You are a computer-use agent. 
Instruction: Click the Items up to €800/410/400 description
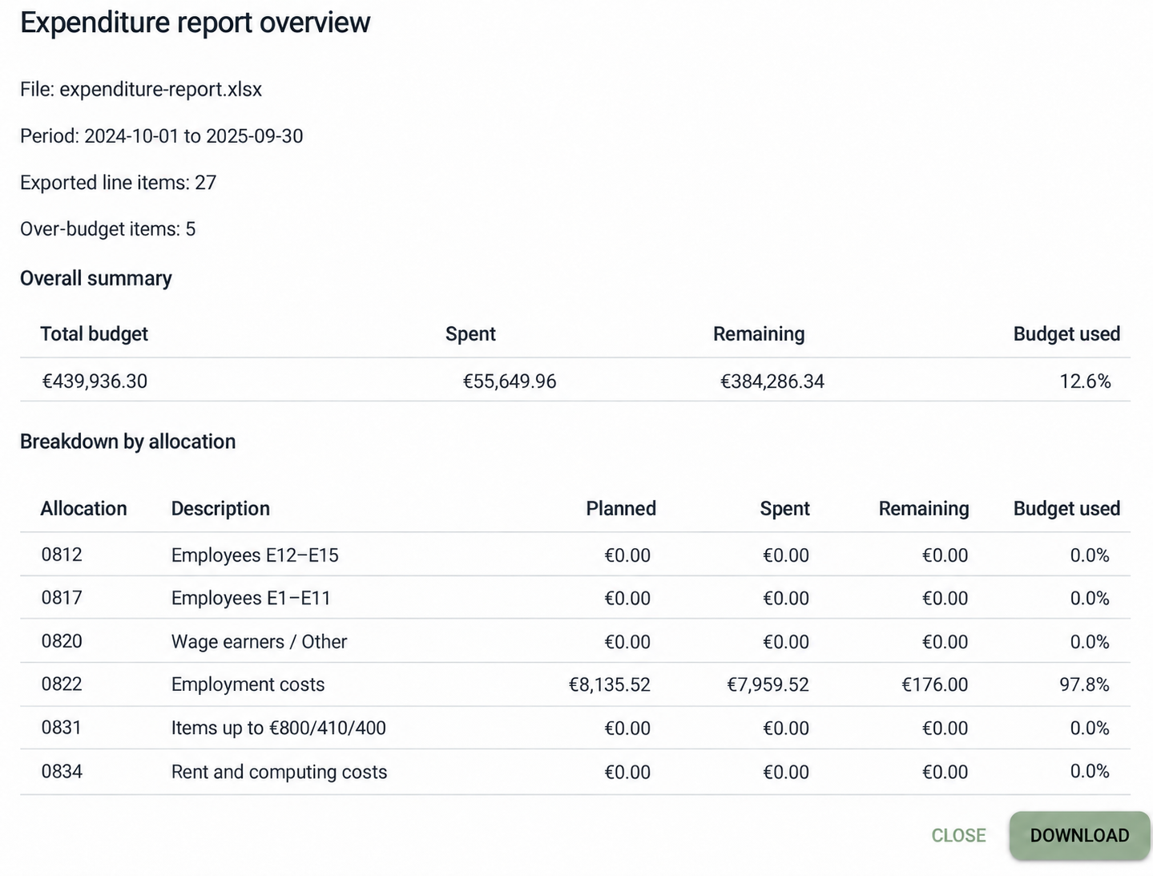tap(279, 729)
